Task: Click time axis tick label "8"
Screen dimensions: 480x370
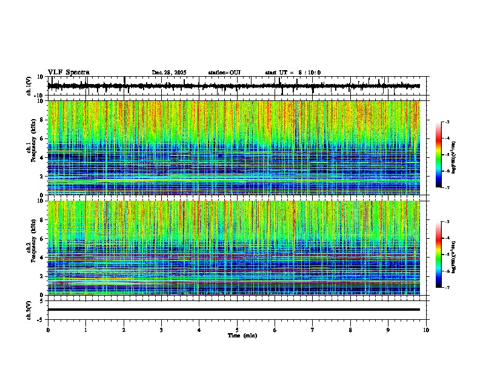Action: click(350, 330)
